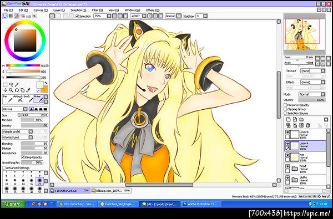Adjust the layer Opacity slider
This screenshot has width=333, height=219.
coord(312,100)
